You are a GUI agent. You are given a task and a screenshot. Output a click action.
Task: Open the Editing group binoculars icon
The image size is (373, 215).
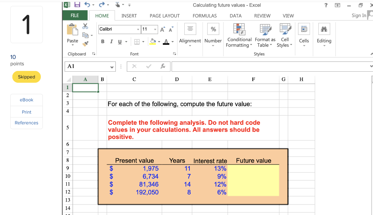click(x=324, y=29)
